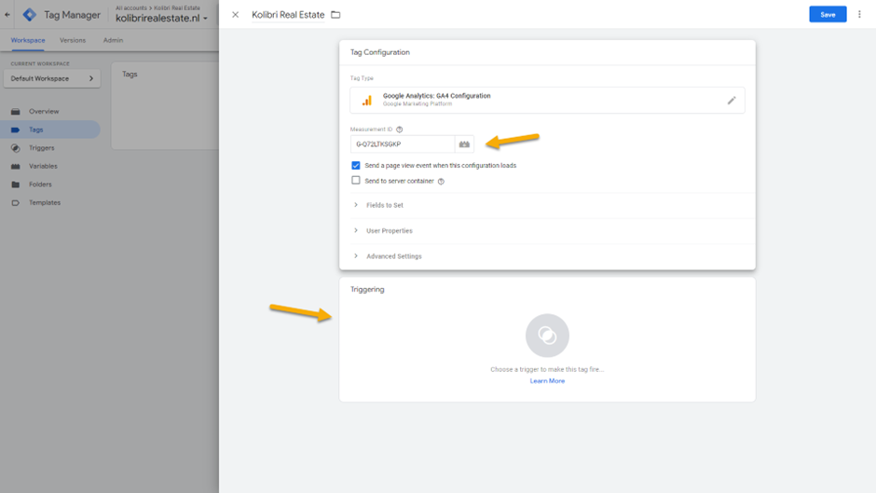This screenshot has height=493, width=876.
Task: Click the Templates sidebar icon
Action: point(16,203)
